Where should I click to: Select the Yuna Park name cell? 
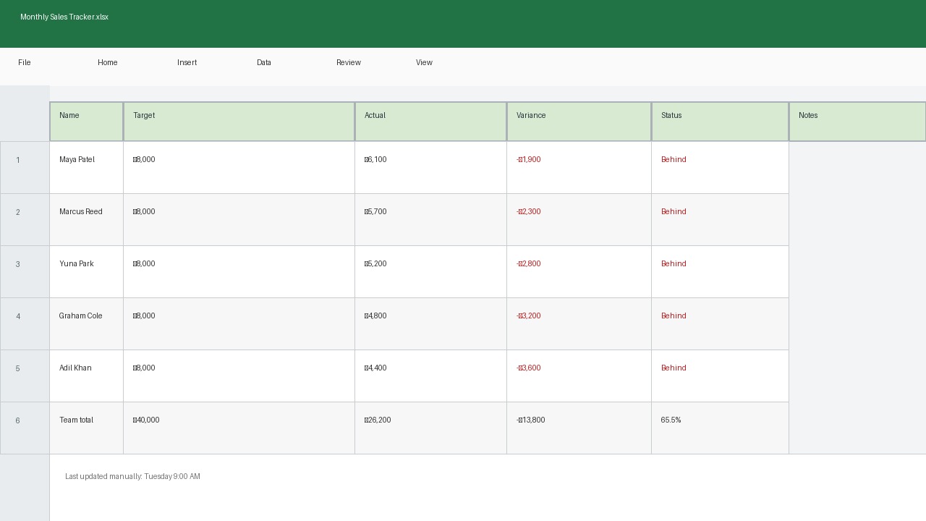coord(86,272)
